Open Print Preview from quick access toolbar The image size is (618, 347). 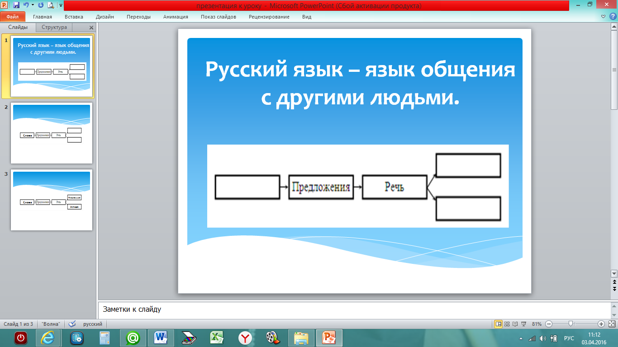[x=50, y=5]
